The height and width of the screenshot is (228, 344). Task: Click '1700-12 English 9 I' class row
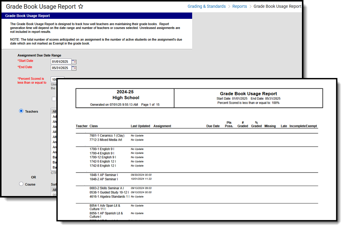103,157
